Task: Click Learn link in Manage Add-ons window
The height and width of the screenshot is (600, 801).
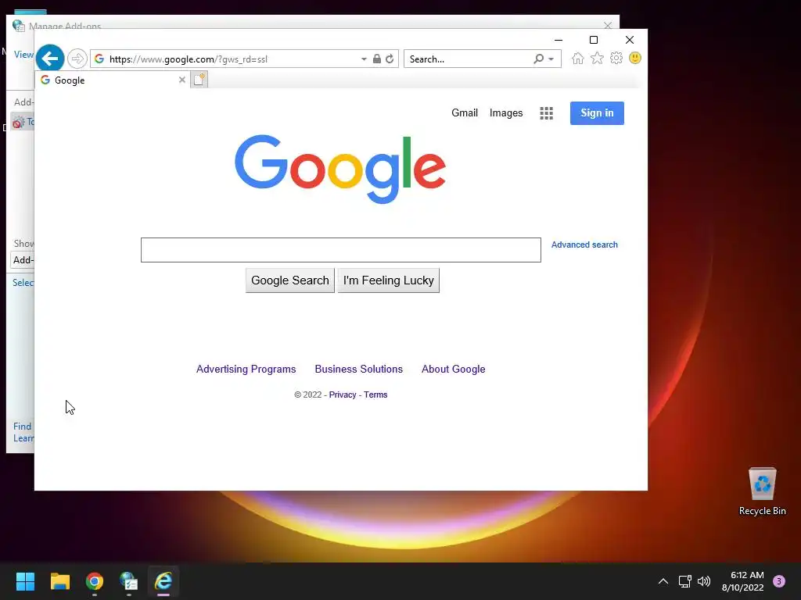Action: (23, 439)
